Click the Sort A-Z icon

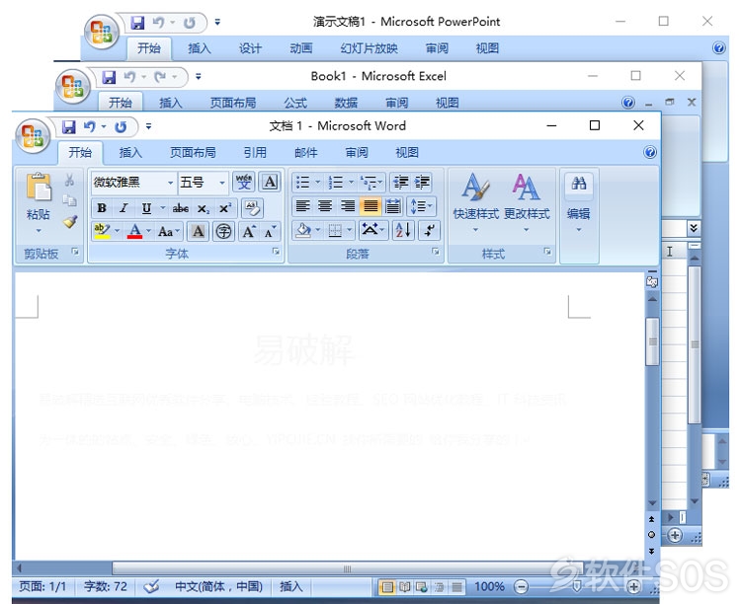click(x=403, y=231)
